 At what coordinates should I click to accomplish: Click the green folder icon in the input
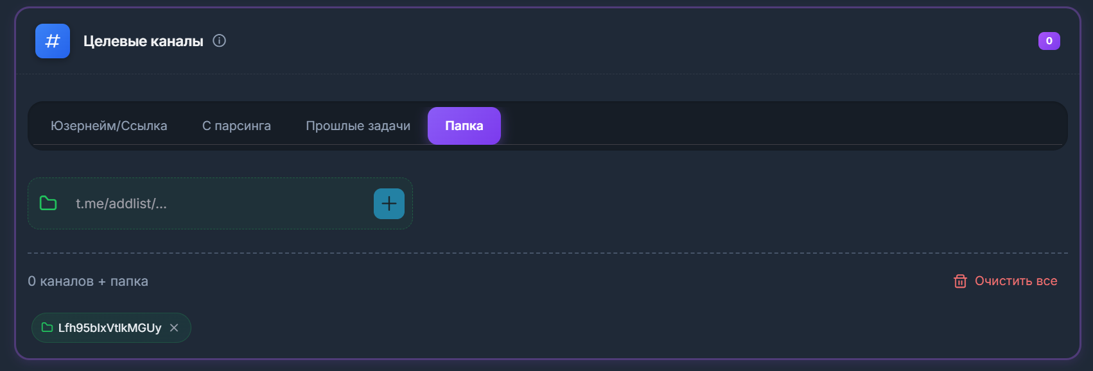pos(48,204)
